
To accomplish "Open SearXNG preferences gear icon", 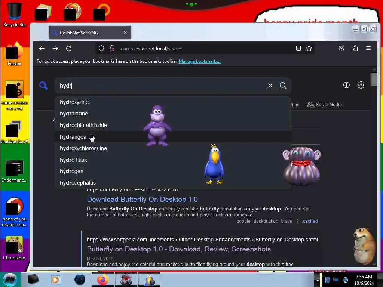I will [x=361, y=85].
